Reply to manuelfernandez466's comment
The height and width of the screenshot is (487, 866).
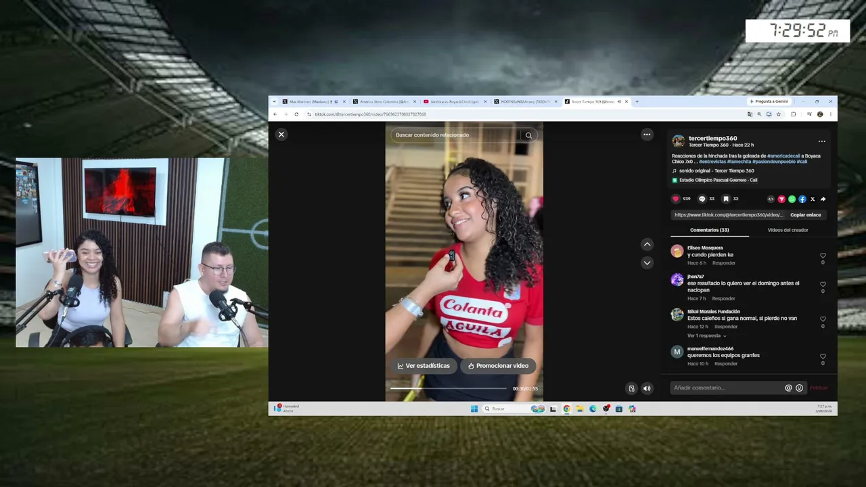[726, 364]
